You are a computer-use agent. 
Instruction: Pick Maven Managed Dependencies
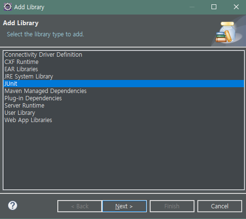123,91
